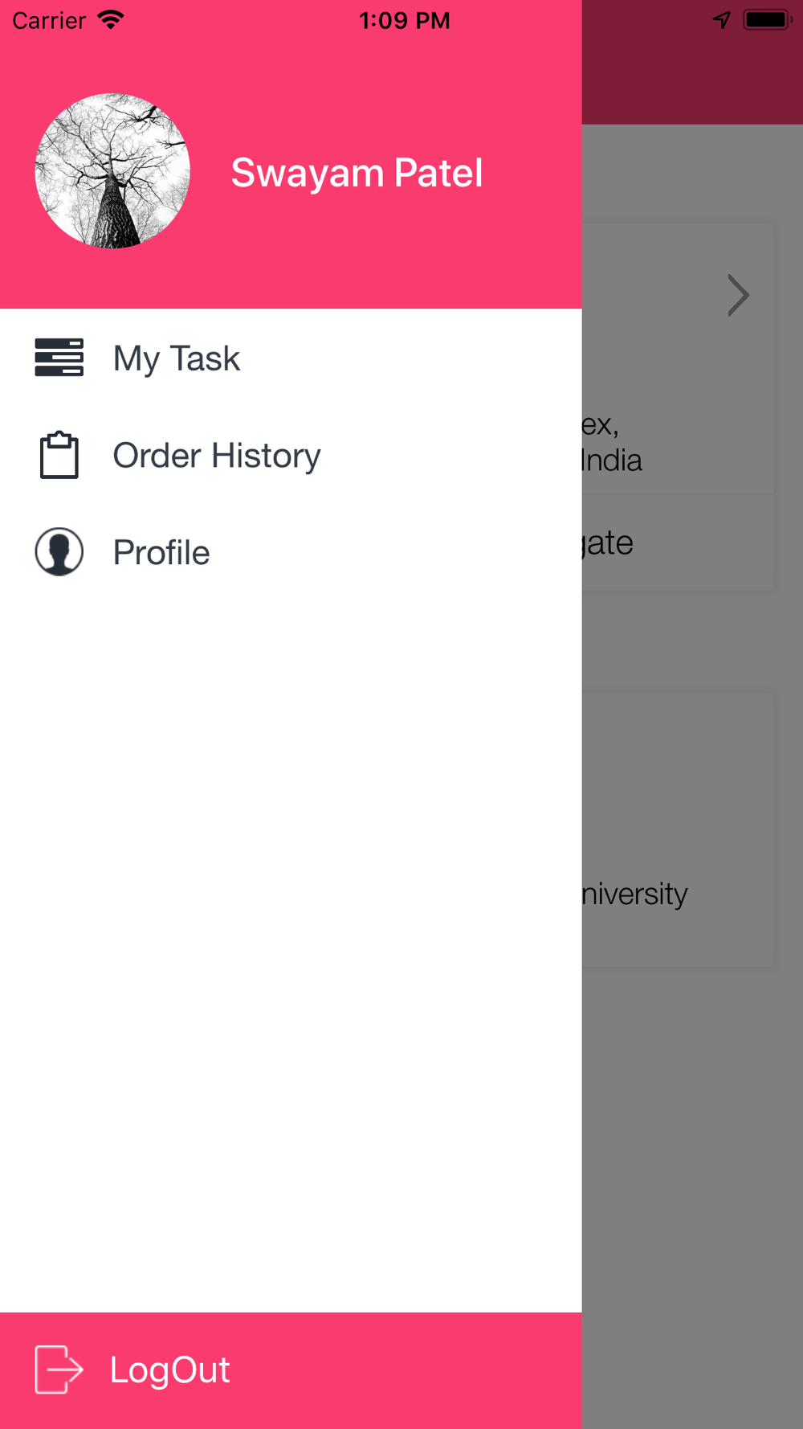Screen dimensions: 803x1429
Task: Tap the dimmed row ending in 'gate'
Action: [678, 543]
